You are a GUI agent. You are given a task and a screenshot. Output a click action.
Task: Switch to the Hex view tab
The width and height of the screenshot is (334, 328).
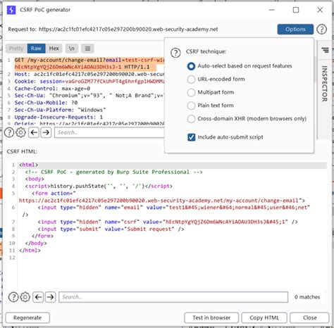coord(54,49)
